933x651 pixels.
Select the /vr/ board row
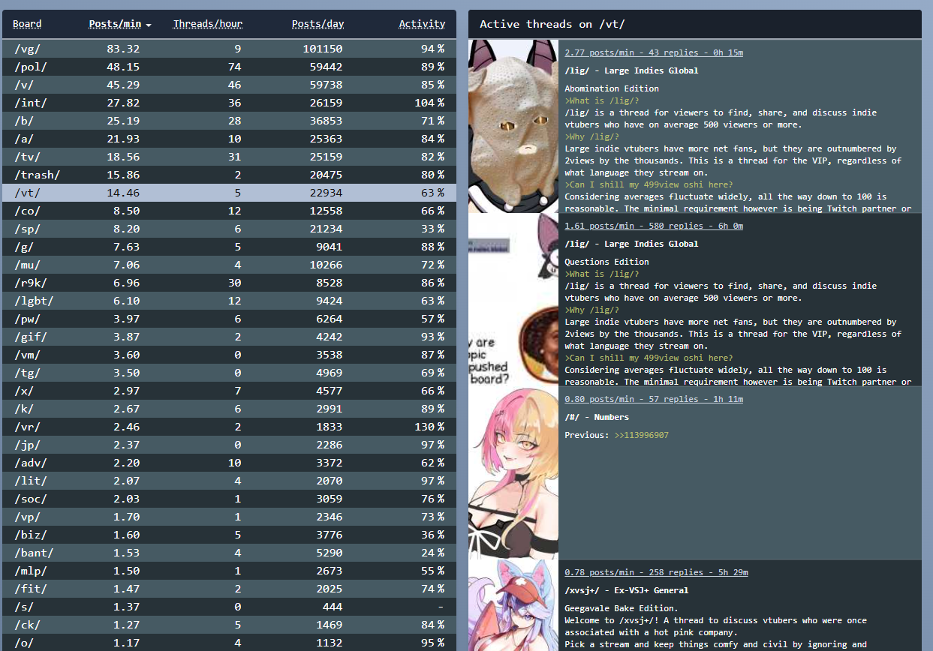(229, 427)
